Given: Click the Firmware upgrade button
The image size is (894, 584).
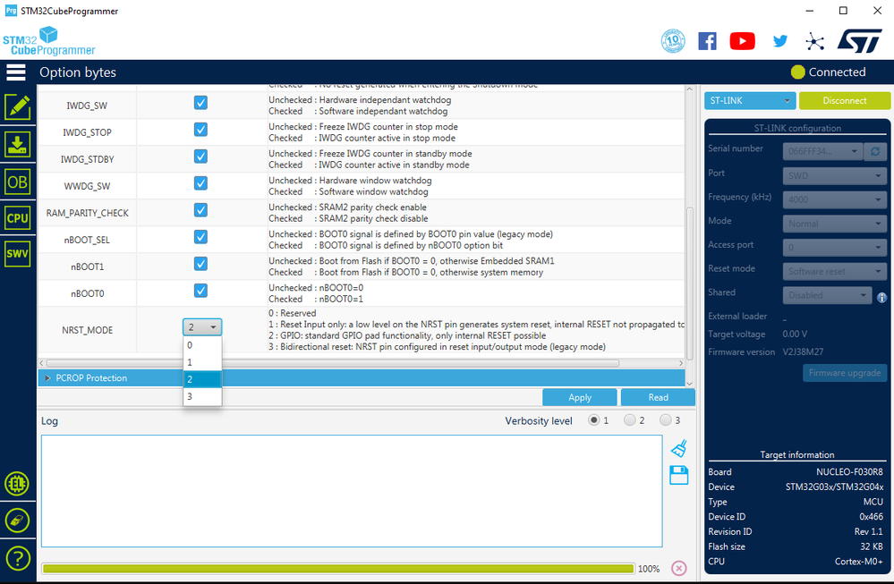Looking at the screenshot, I should 845,373.
